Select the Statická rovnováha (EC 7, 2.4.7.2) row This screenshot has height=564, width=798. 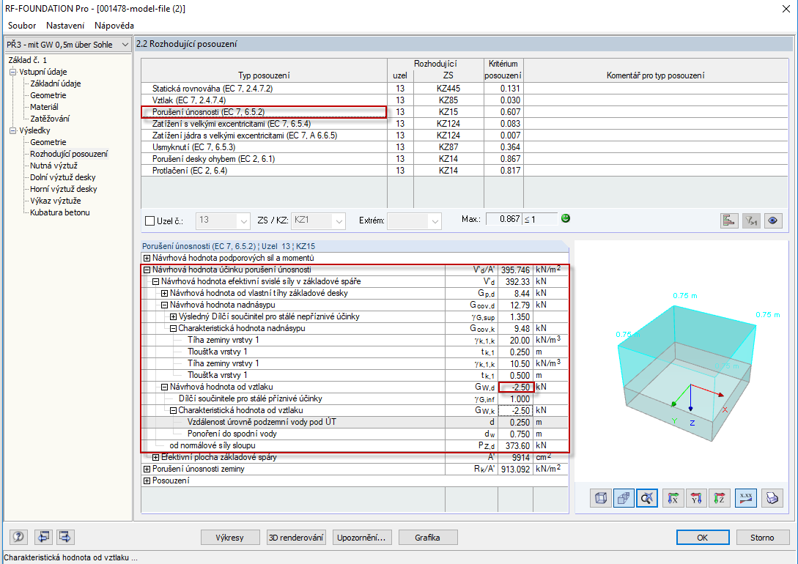(x=464, y=89)
